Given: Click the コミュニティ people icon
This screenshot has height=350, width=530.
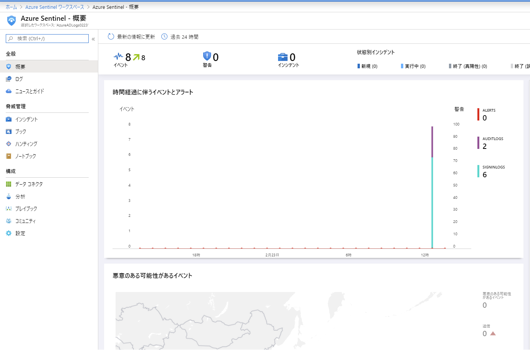Looking at the screenshot, I should (x=8, y=221).
